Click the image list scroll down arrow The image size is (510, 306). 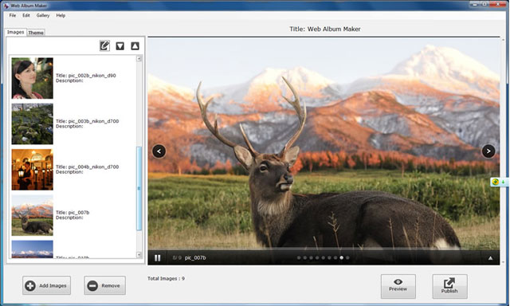click(x=139, y=255)
